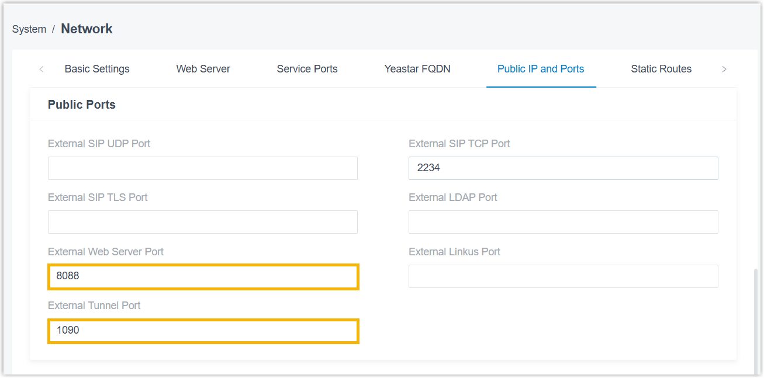
Task: Focus the External SIP TLS Port field
Action: pyautogui.click(x=202, y=222)
